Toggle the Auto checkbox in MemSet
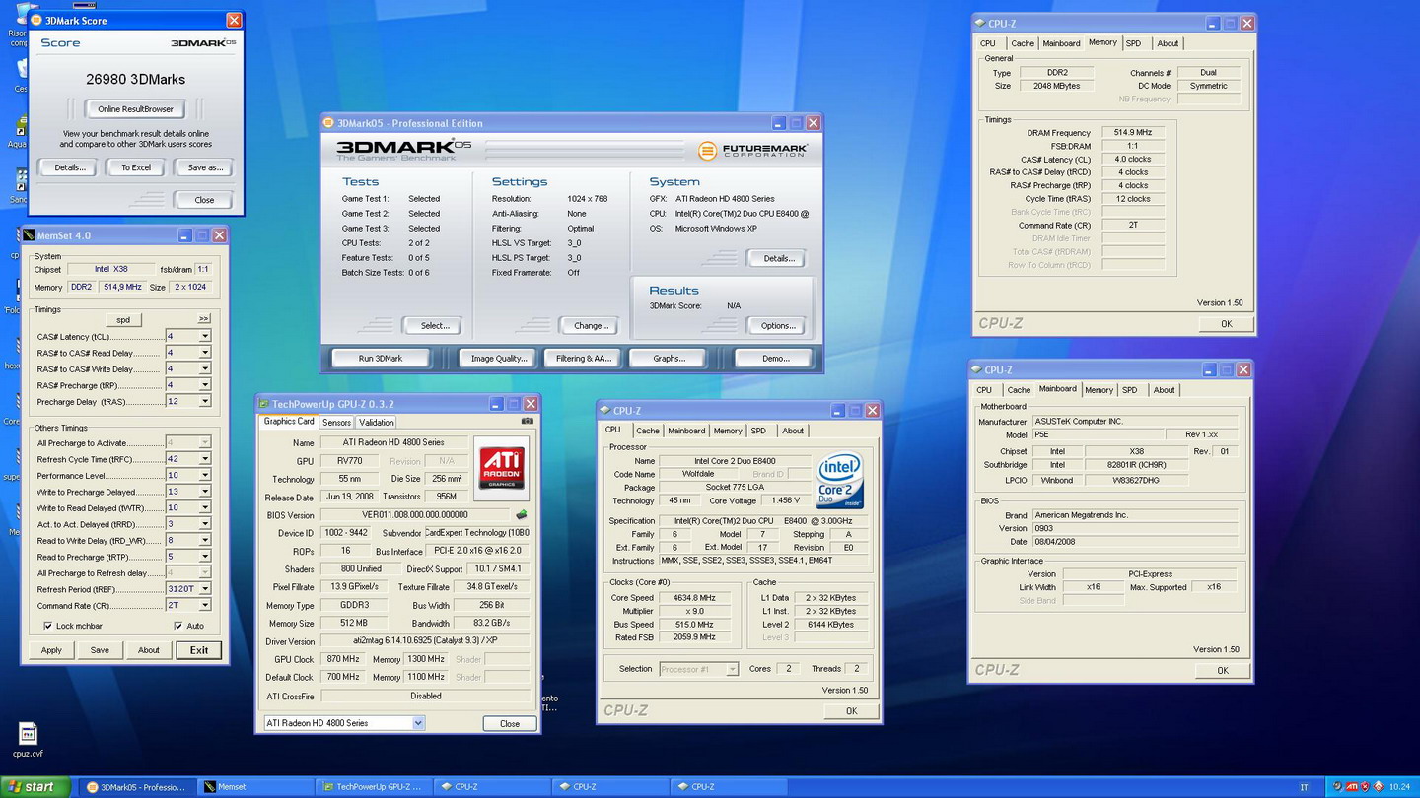 coord(178,626)
